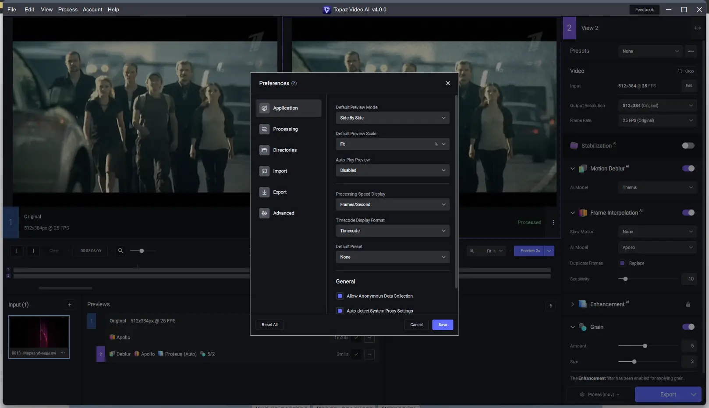Click the Reset All button
709x408 pixels.
[269, 325]
